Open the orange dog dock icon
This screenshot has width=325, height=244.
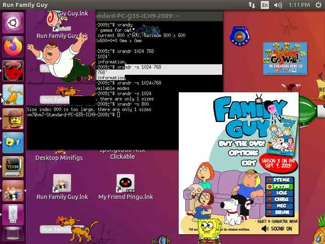point(13,95)
